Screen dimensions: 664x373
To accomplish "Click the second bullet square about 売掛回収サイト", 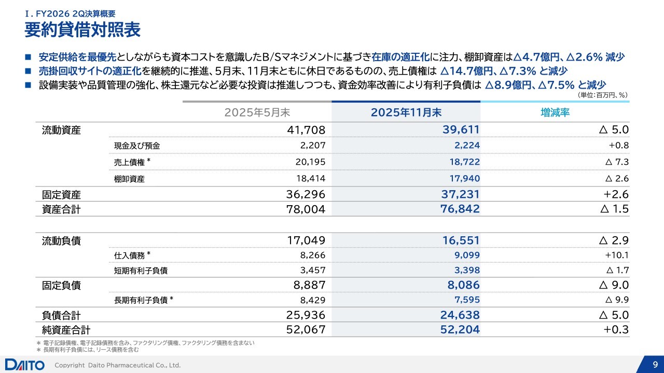I will [x=28, y=71].
